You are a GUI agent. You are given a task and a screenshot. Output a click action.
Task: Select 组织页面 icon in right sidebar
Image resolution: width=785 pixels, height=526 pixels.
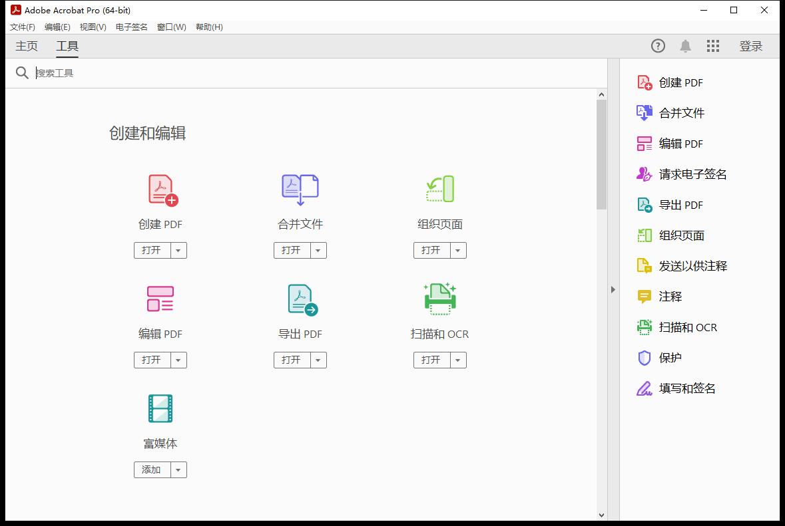[x=645, y=235]
